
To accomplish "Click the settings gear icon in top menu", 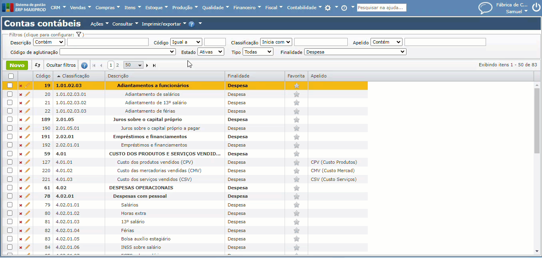I will click(328, 8).
